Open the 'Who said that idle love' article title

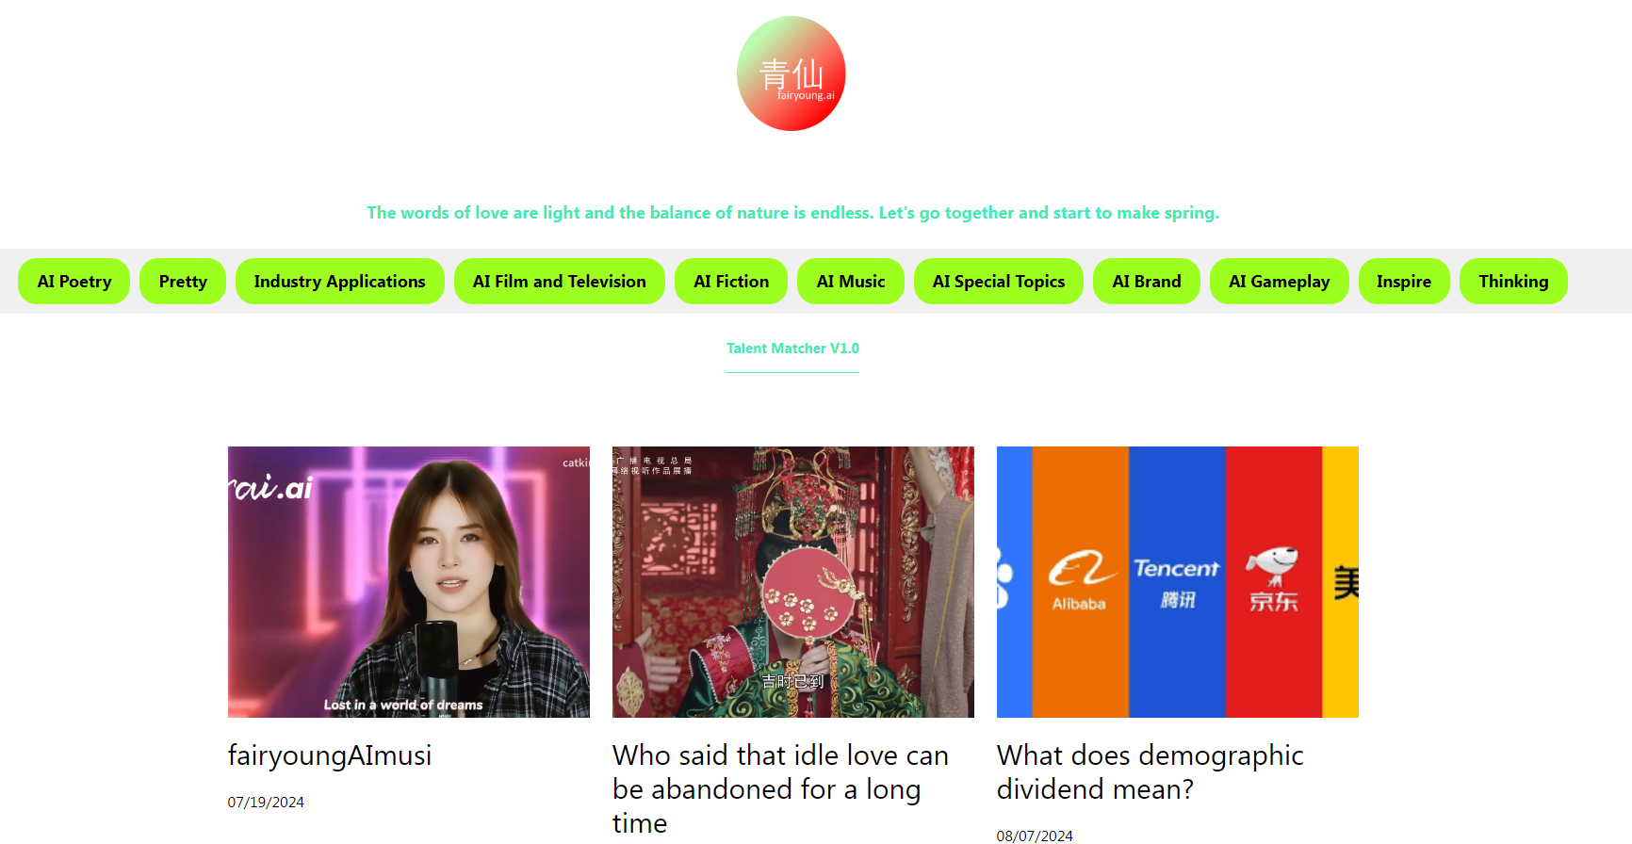pos(780,789)
